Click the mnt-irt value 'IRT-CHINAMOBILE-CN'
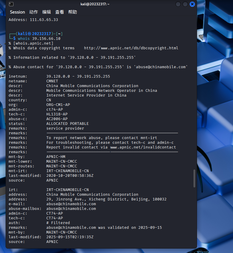This screenshot has height=253, width=233. coord(68,171)
